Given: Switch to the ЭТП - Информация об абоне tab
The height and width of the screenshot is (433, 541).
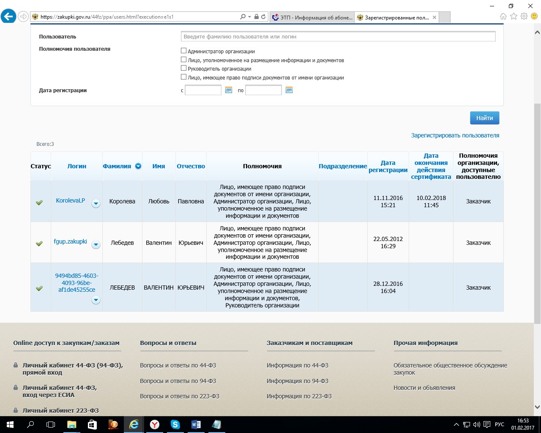Looking at the screenshot, I should (x=312, y=17).
